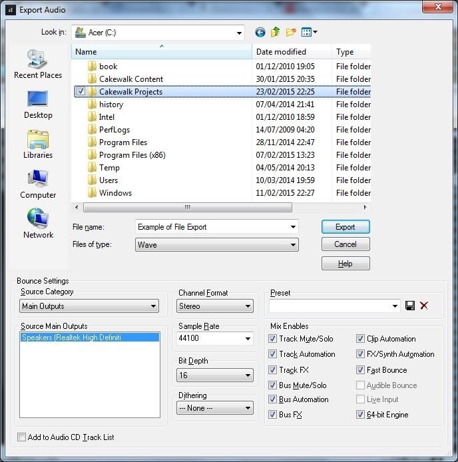The image size is (458, 462).
Task: Open the Bit Depth dropdown
Action: tap(216, 375)
